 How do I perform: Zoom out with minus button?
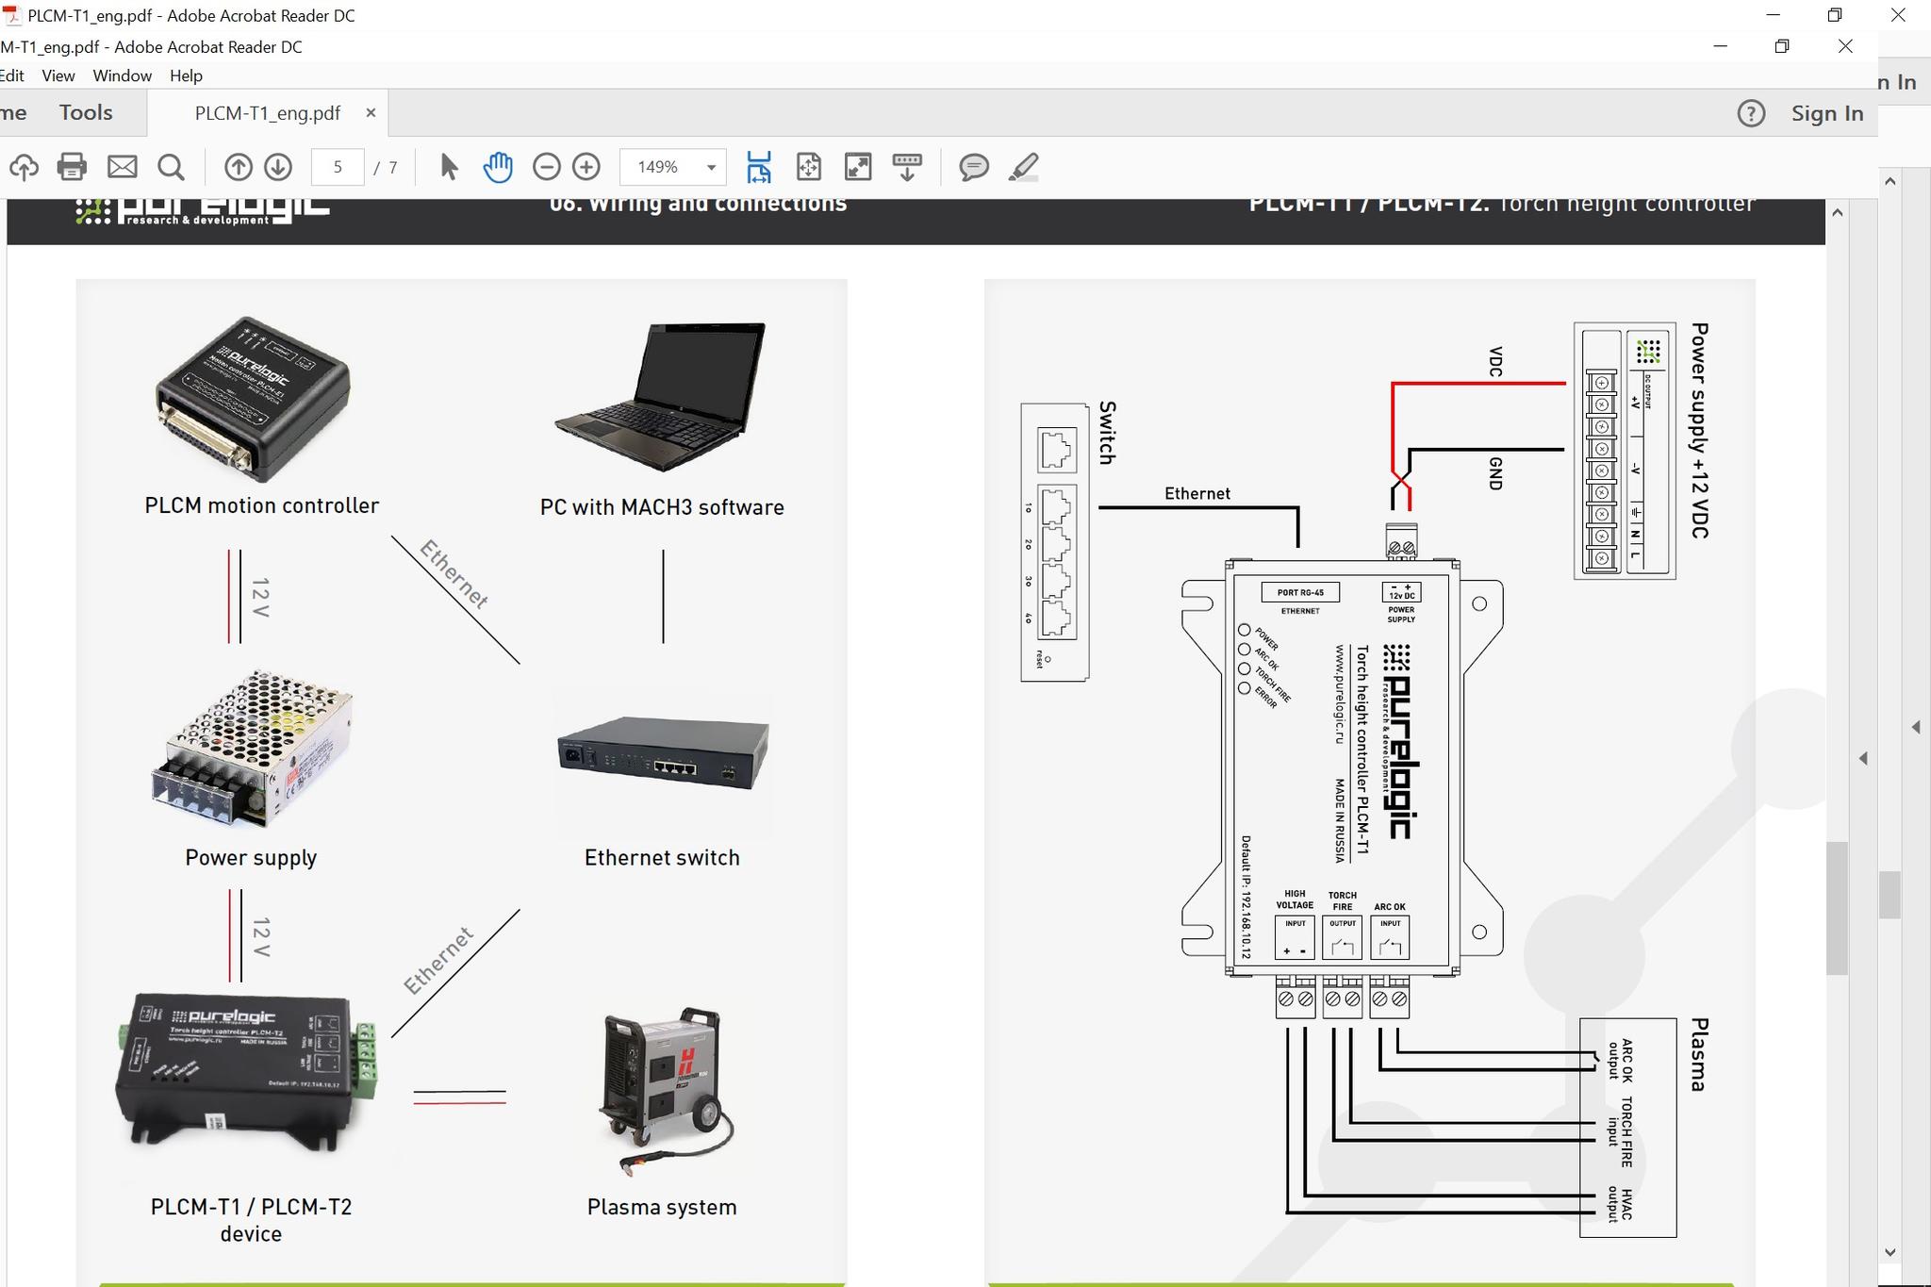[x=546, y=167]
